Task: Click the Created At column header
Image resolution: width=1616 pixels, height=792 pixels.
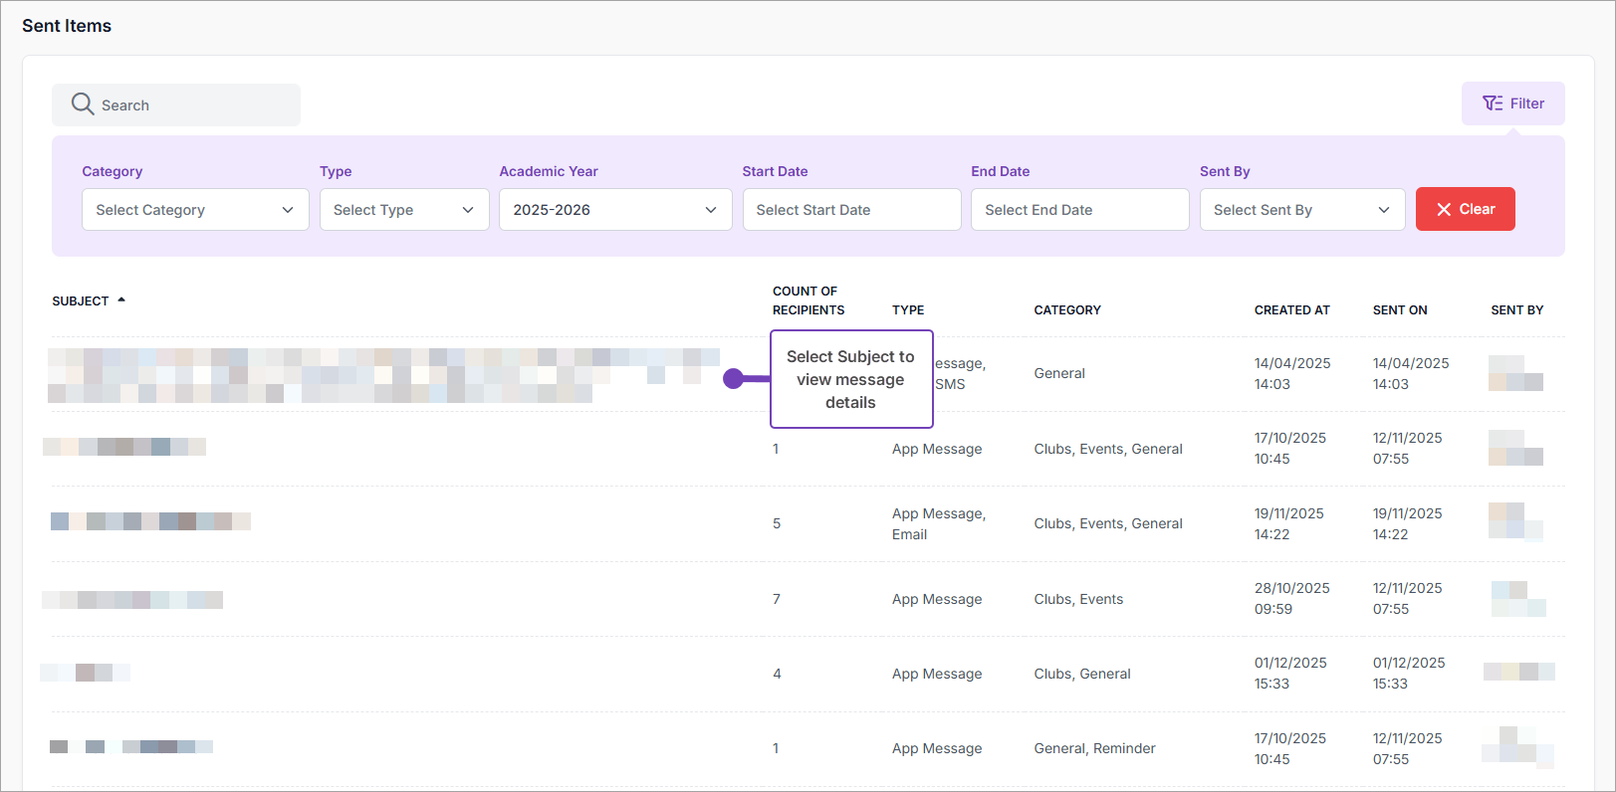Action: (x=1291, y=310)
